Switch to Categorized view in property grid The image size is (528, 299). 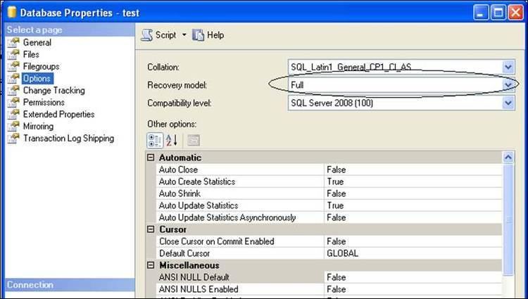pos(155,140)
